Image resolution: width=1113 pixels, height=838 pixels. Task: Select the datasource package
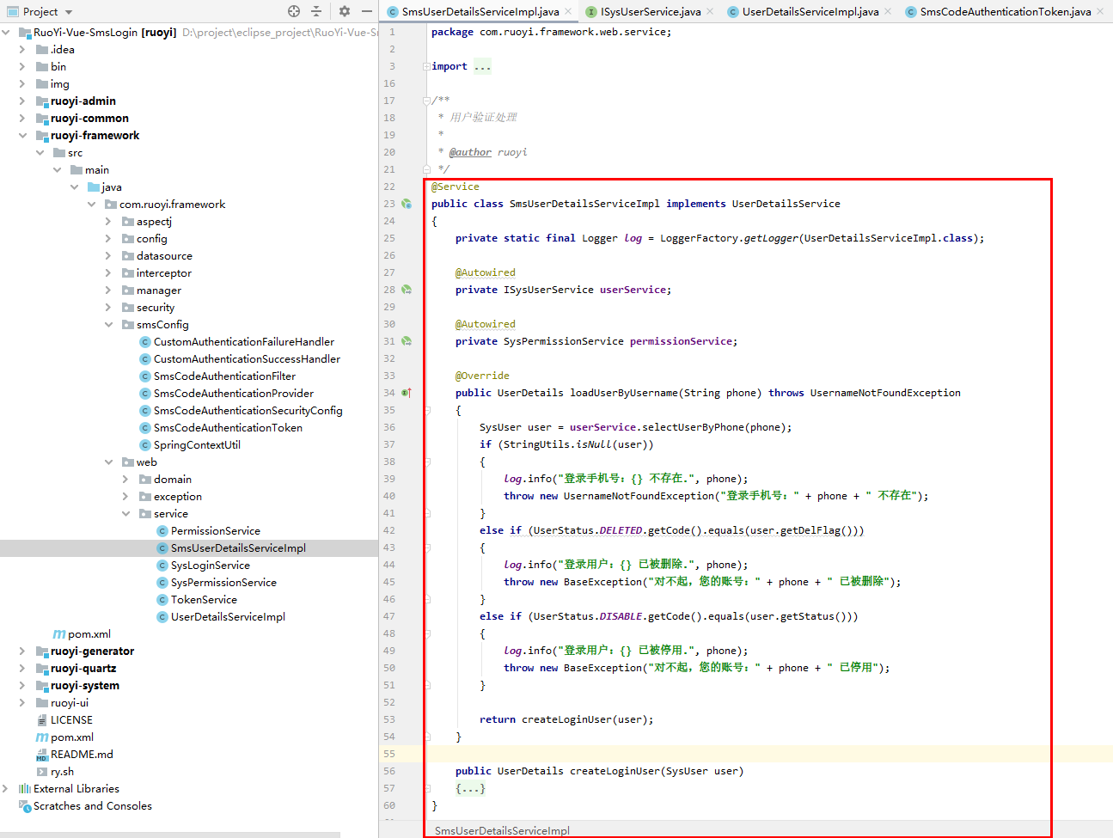point(164,256)
